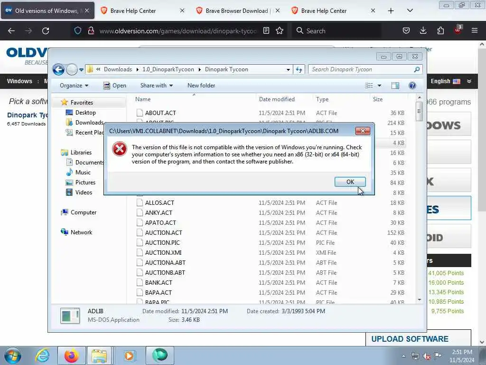The image size is (486, 365).
Task: Click taskbar volume speaker icon
Action: [427, 356]
